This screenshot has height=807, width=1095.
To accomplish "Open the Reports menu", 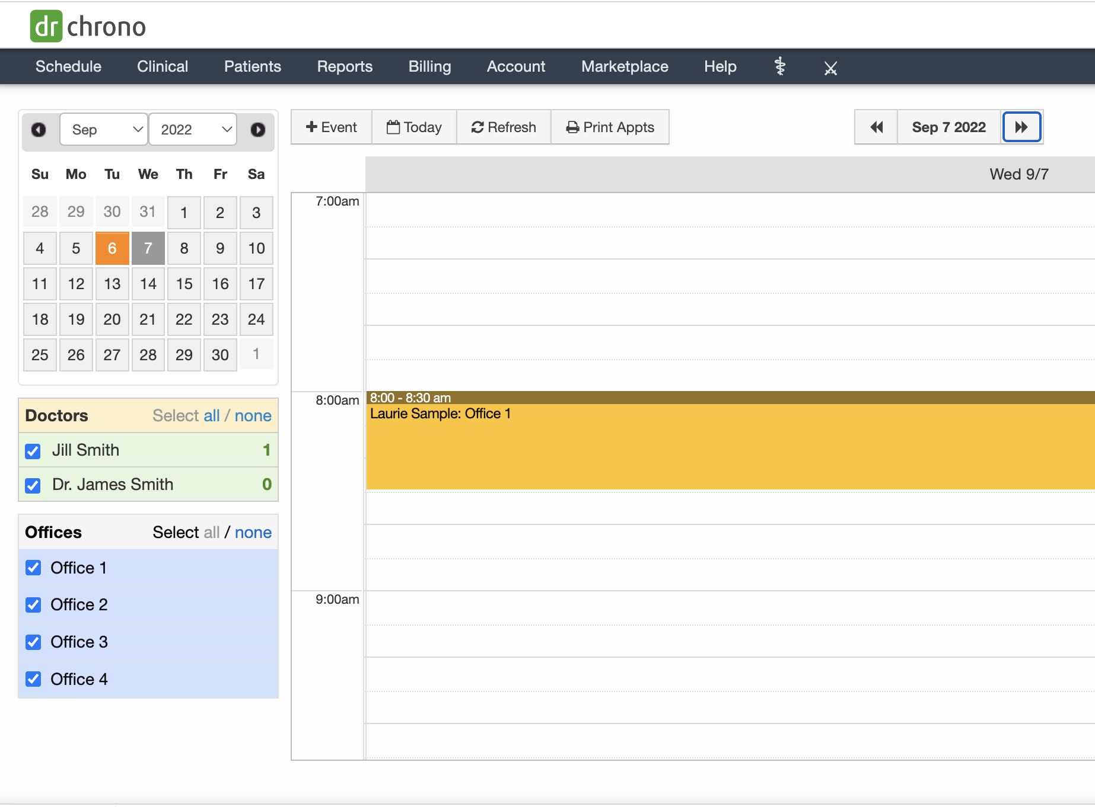I will (x=345, y=66).
